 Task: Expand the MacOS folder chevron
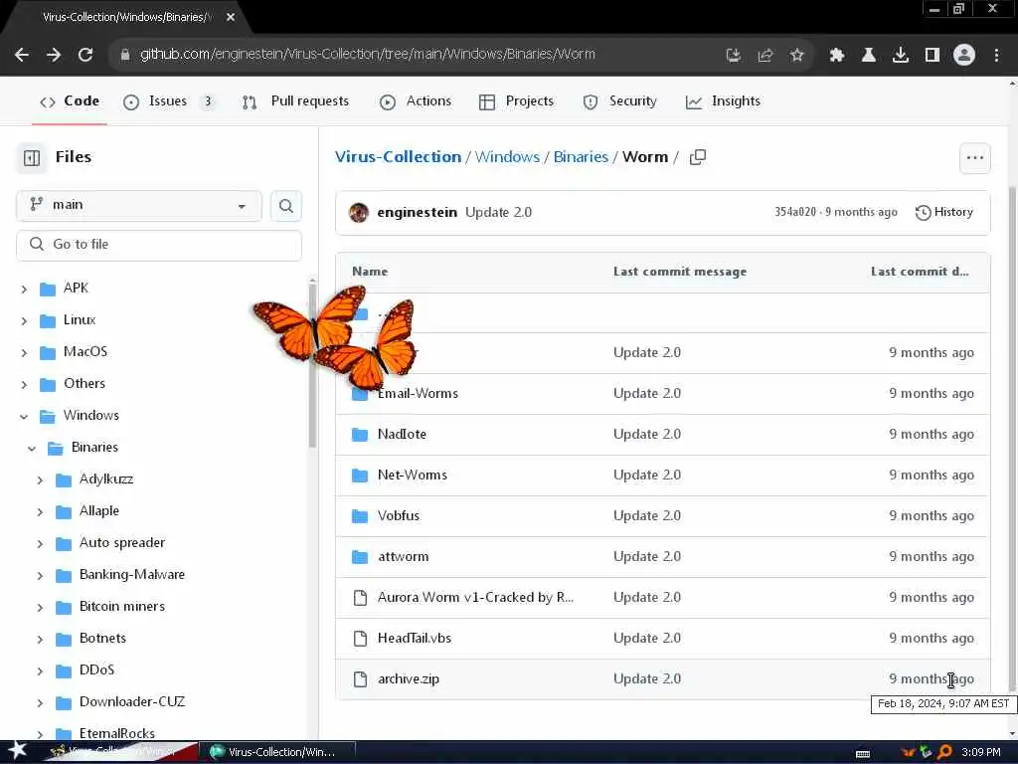point(24,353)
